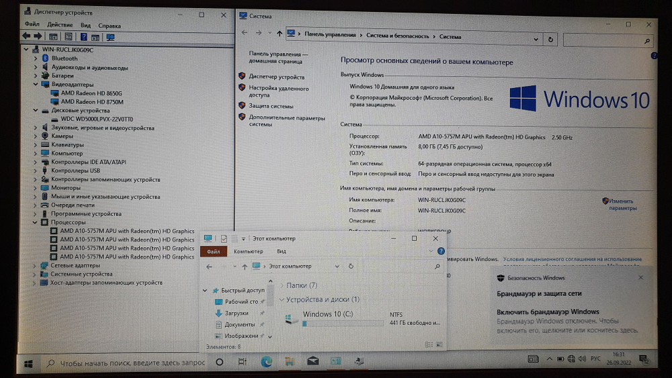672x378 pixels.
Task: Select Батареи category in device tree
Action: pos(62,76)
